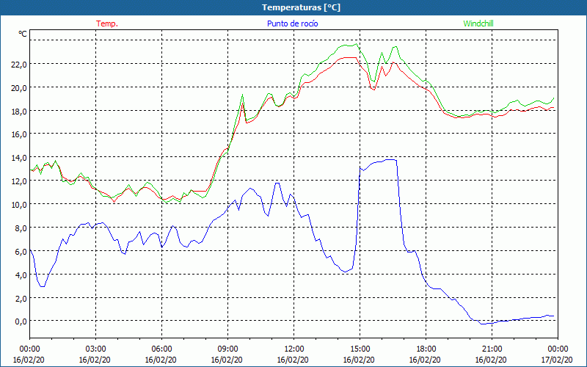Click the 06:00 time axis label
This screenshot has width=587, height=367.
(x=161, y=349)
